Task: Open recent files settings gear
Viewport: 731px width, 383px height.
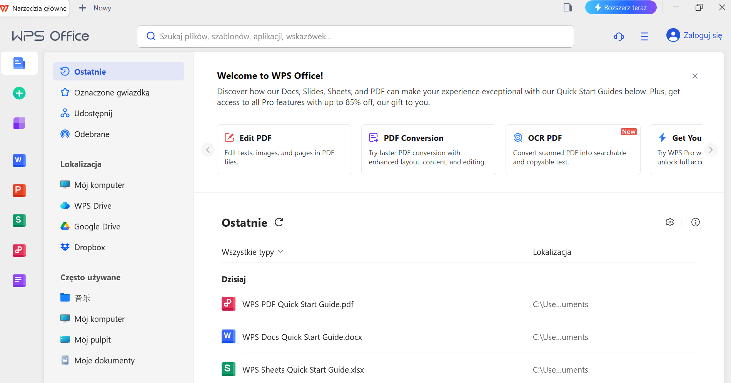Action: (x=670, y=222)
